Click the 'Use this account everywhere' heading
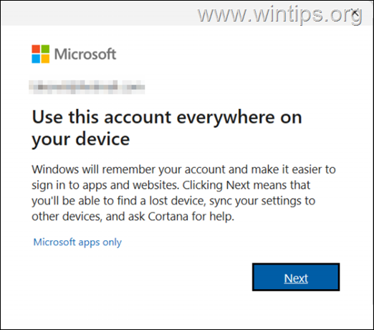 tap(167, 118)
